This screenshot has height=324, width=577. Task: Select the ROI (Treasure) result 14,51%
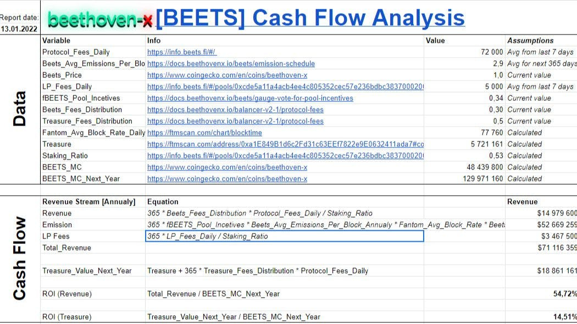541,317
